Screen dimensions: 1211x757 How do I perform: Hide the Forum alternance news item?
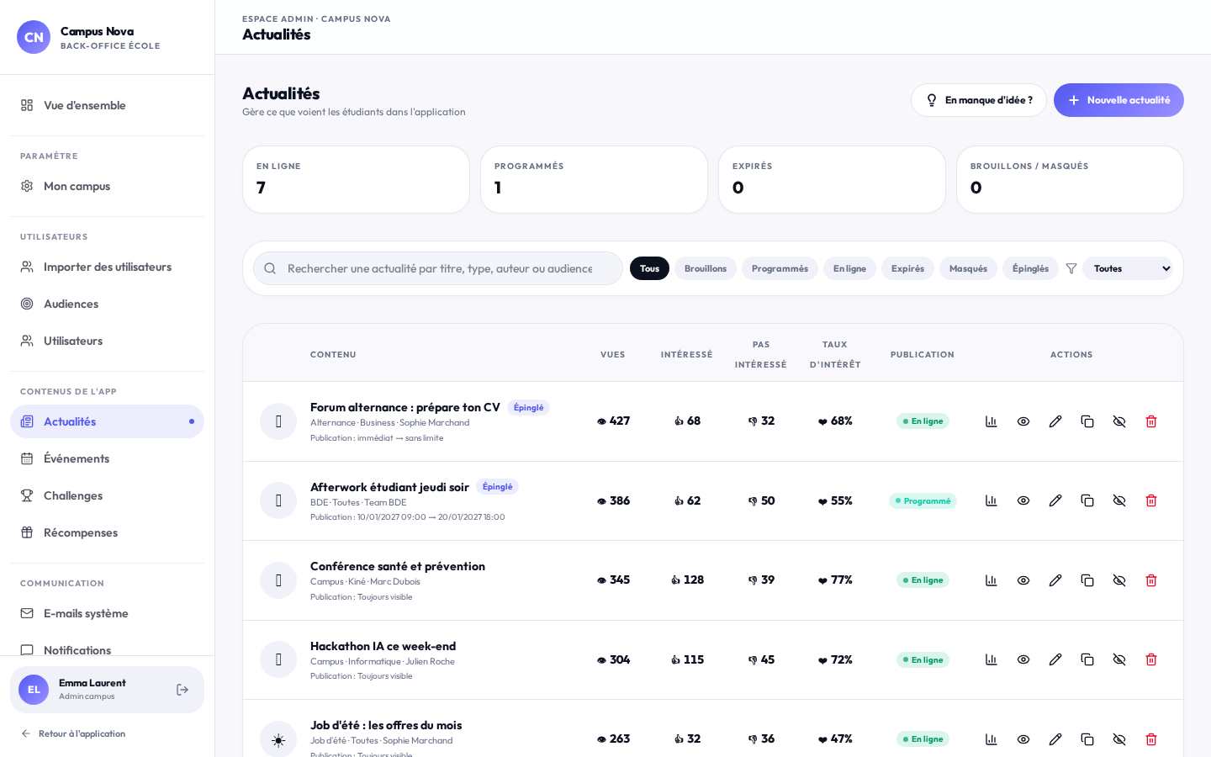1119,421
